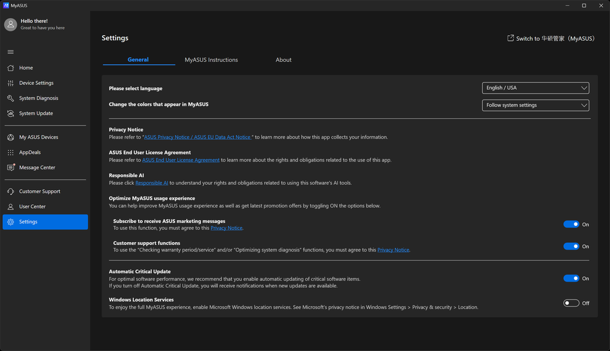This screenshot has height=351, width=610.
Task: Disable ASUS marketing messages toggle
Action: [x=571, y=224]
